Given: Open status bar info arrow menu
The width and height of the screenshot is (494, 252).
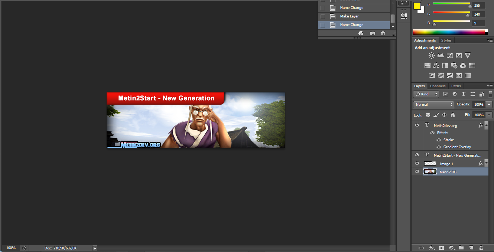Looking at the screenshot, I should click(94, 248).
